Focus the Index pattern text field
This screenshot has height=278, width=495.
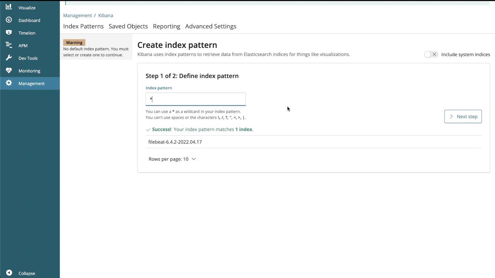pyautogui.click(x=195, y=99)
